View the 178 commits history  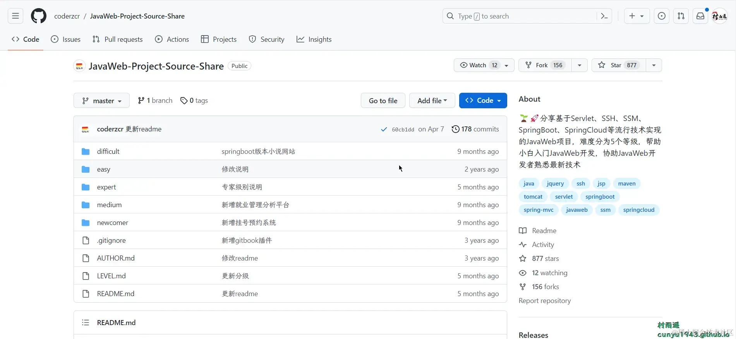pyautogui.click(x=475, y=129)
